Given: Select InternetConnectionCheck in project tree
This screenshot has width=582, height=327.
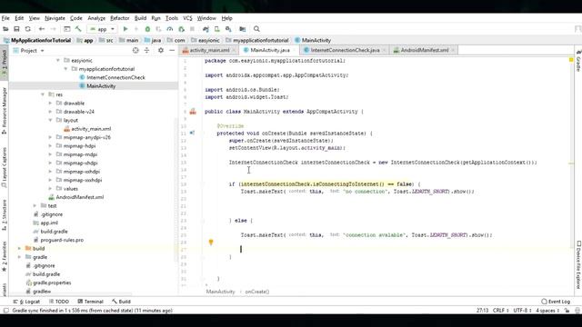Looking at the screenshot, I should (115, 77).
